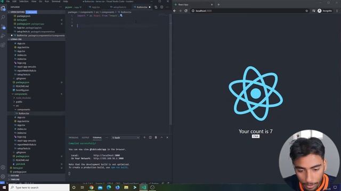
Task: Open additional panel views ellipsis beside TERMINAL
Action: click(107, 138)
